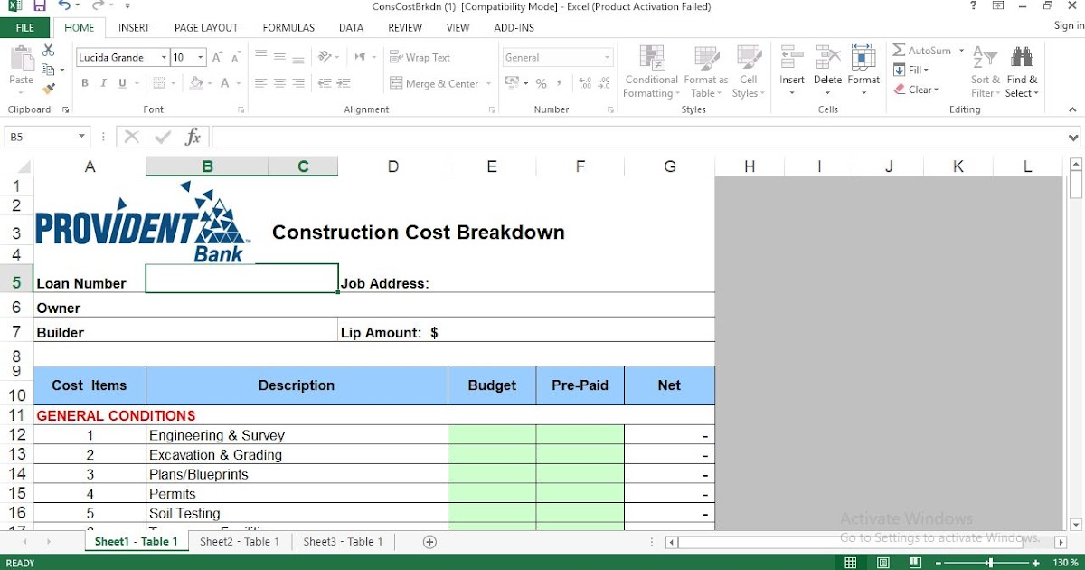Click the AutoSum icon
Image resolution: width=1085 pixels, height=570 pixels.
(900, 51)
